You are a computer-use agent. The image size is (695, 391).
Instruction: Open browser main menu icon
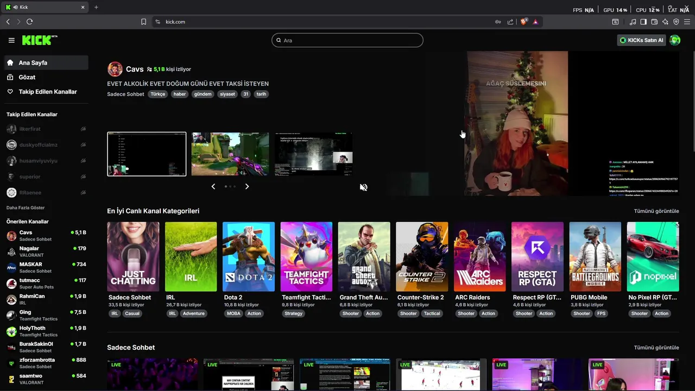[x=687, y=22]
